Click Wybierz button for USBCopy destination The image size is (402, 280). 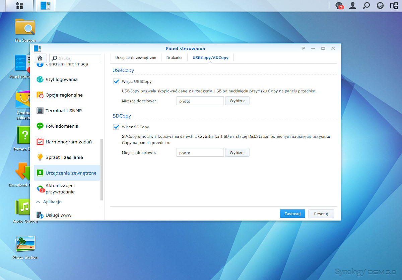[237, 101]
